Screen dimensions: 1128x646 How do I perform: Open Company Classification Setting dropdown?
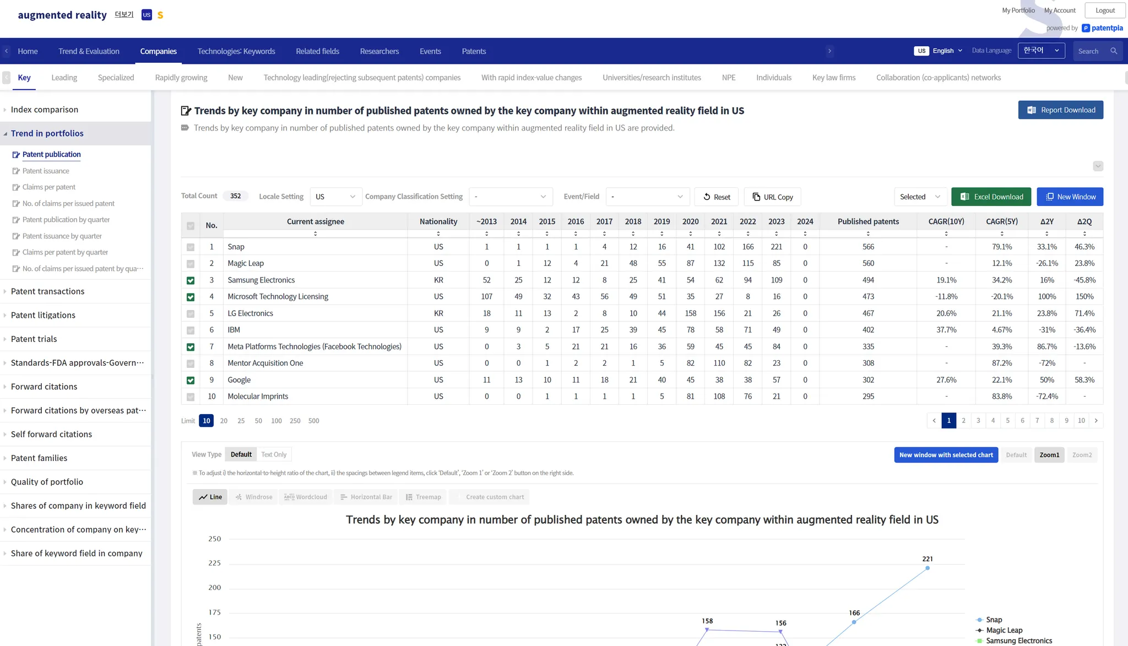tap(510, 197)
